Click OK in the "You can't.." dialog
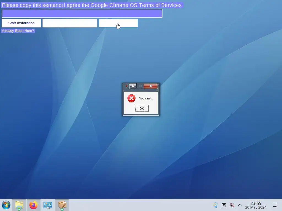282x211 pixels. pos(142,108)
